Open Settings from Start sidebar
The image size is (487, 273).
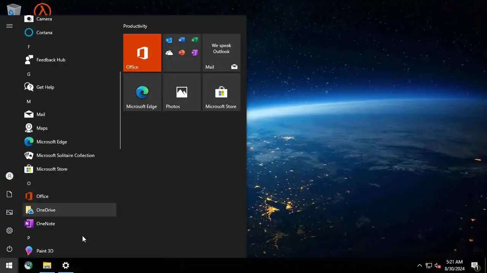click(x=10, y=231)
